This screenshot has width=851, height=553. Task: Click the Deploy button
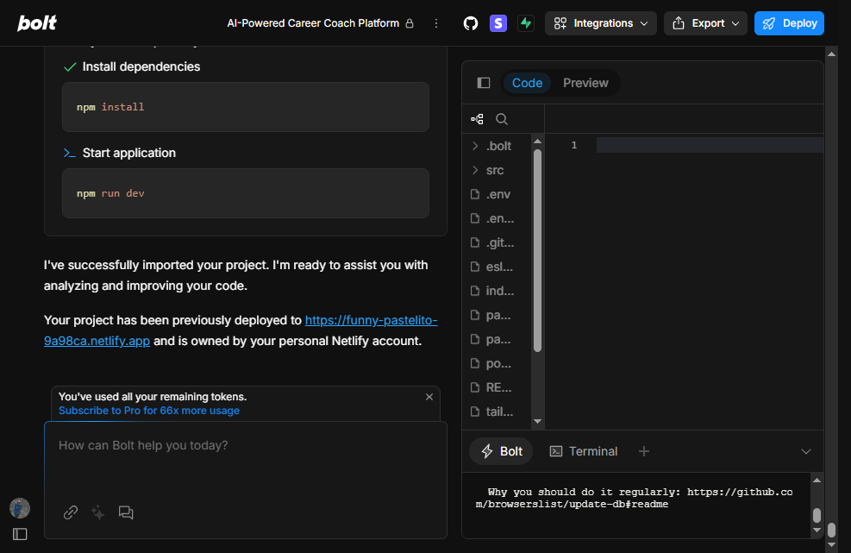[x=789, y=23]
